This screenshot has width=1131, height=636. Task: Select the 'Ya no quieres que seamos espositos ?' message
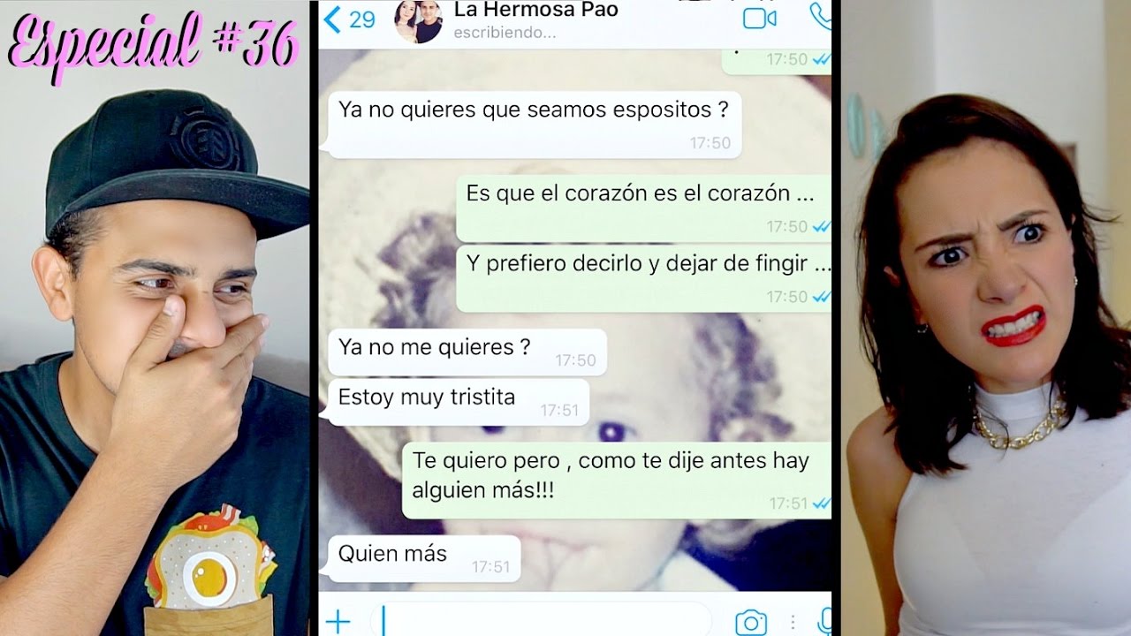point(535,125)
